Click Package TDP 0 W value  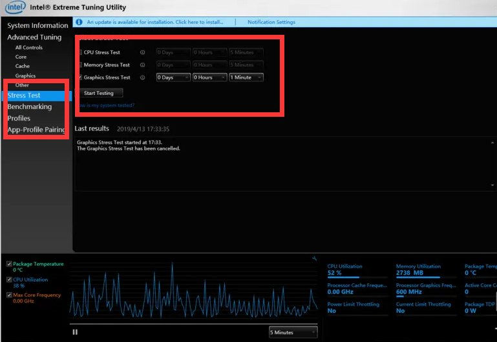click(x=471, y=310)
